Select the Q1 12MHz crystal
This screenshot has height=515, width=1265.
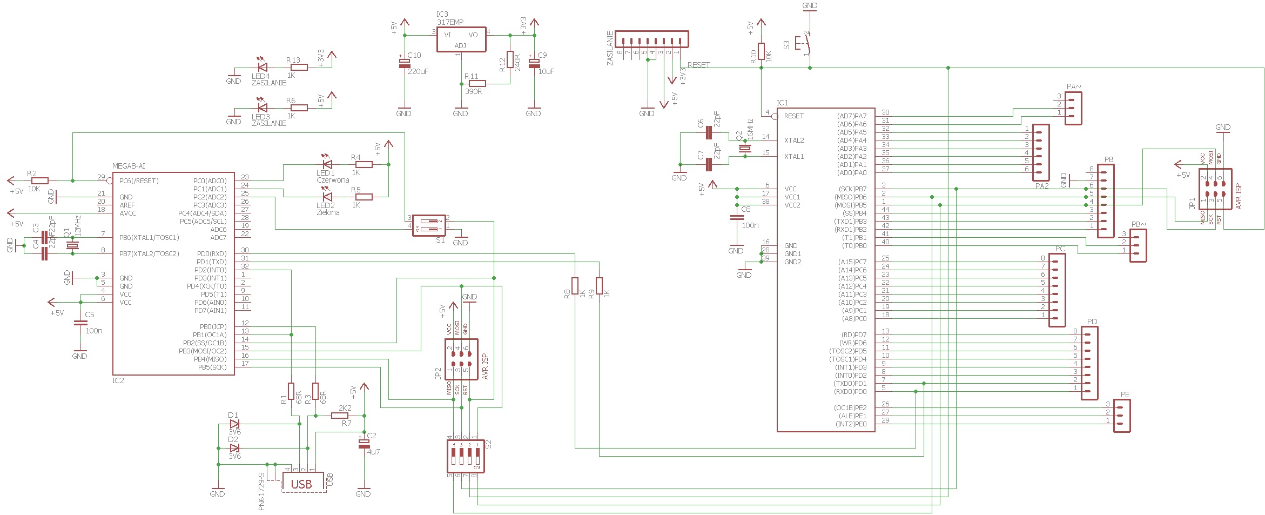point(72,246)
